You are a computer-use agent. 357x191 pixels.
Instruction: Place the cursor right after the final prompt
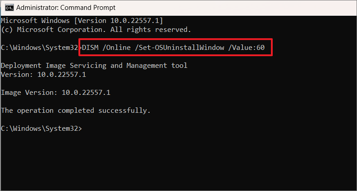coord(84,129)
